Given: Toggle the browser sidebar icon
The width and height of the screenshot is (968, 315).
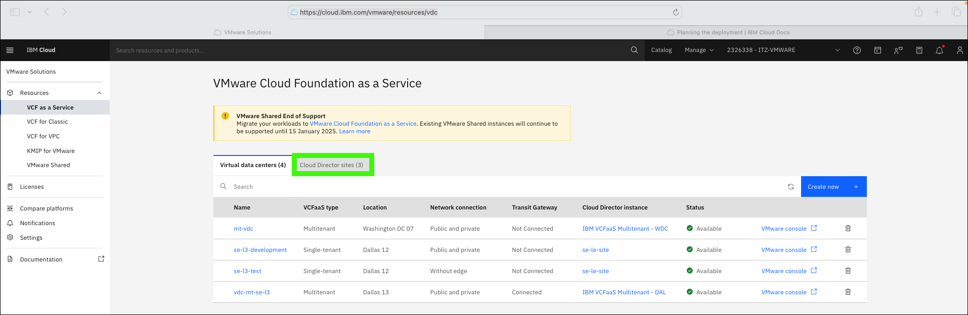Looking at the screenshot, I should coord(15,12).
